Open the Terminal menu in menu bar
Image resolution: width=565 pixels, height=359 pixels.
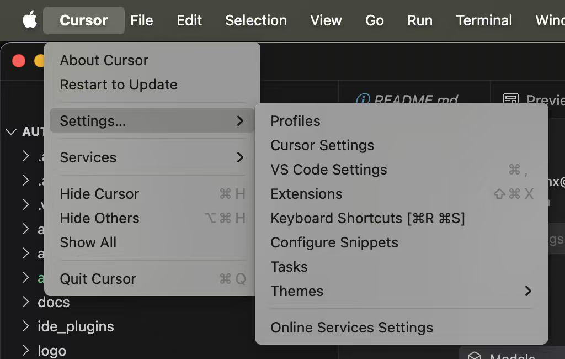pyautogui.click(x=484, y=20)
